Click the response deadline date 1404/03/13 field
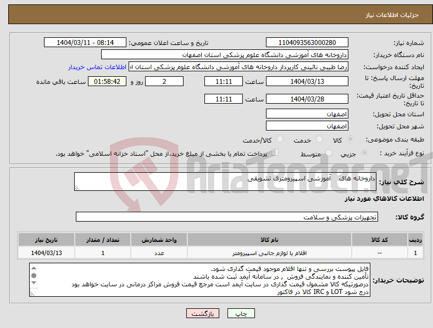 click(307, 81)
